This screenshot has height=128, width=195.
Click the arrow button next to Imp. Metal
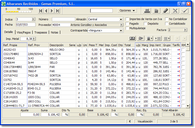[34, 39]
